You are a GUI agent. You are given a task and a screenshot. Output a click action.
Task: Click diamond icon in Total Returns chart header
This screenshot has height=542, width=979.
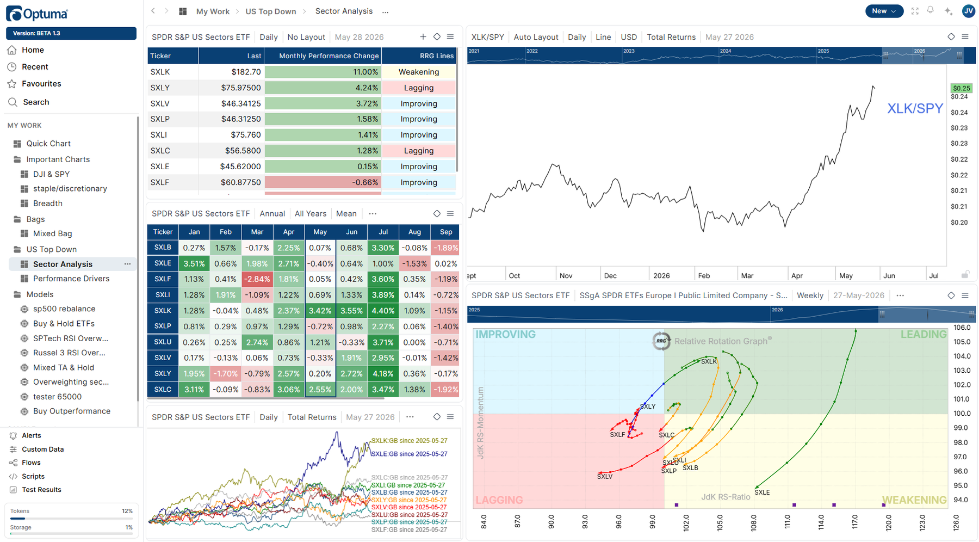coord(437,417)
